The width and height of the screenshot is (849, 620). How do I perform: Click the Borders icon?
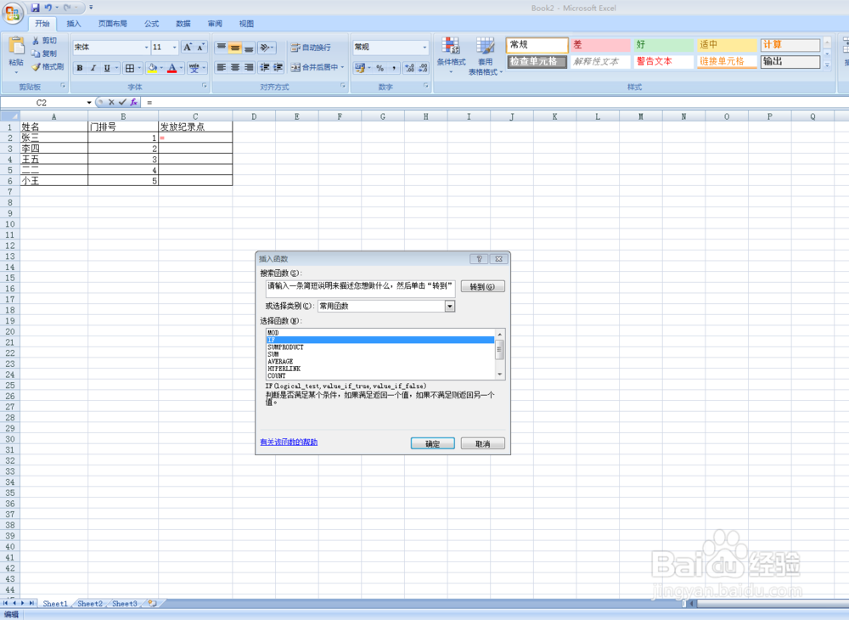click(x=130, y=68)
